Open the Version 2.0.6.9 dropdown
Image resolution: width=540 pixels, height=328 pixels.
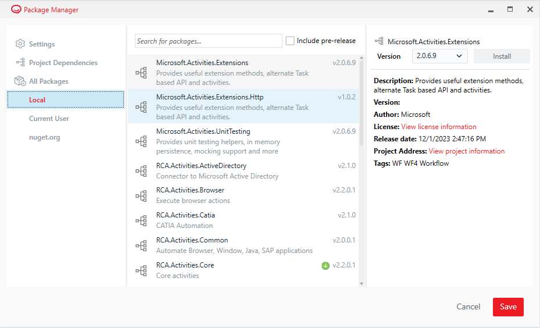tap(440, 56)
